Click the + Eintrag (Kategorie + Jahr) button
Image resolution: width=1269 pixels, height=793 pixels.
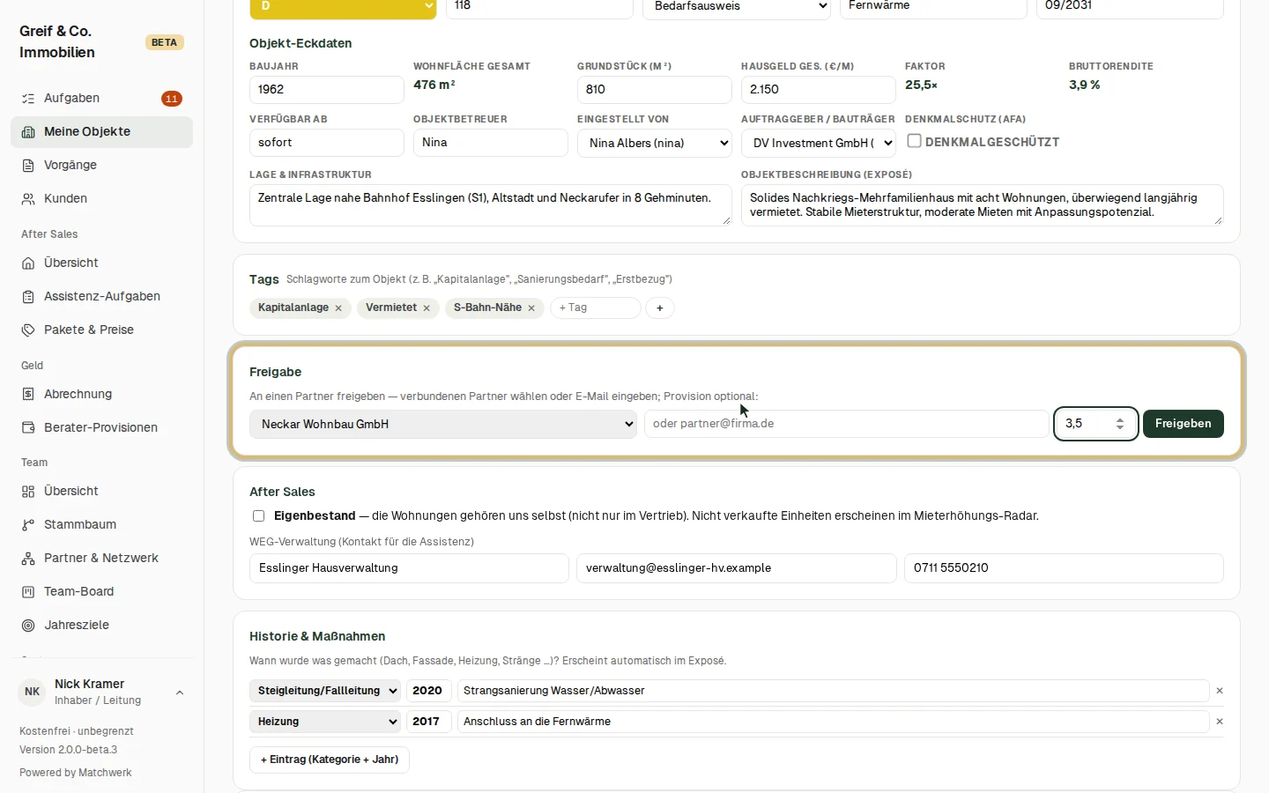[x=330, y=760]
